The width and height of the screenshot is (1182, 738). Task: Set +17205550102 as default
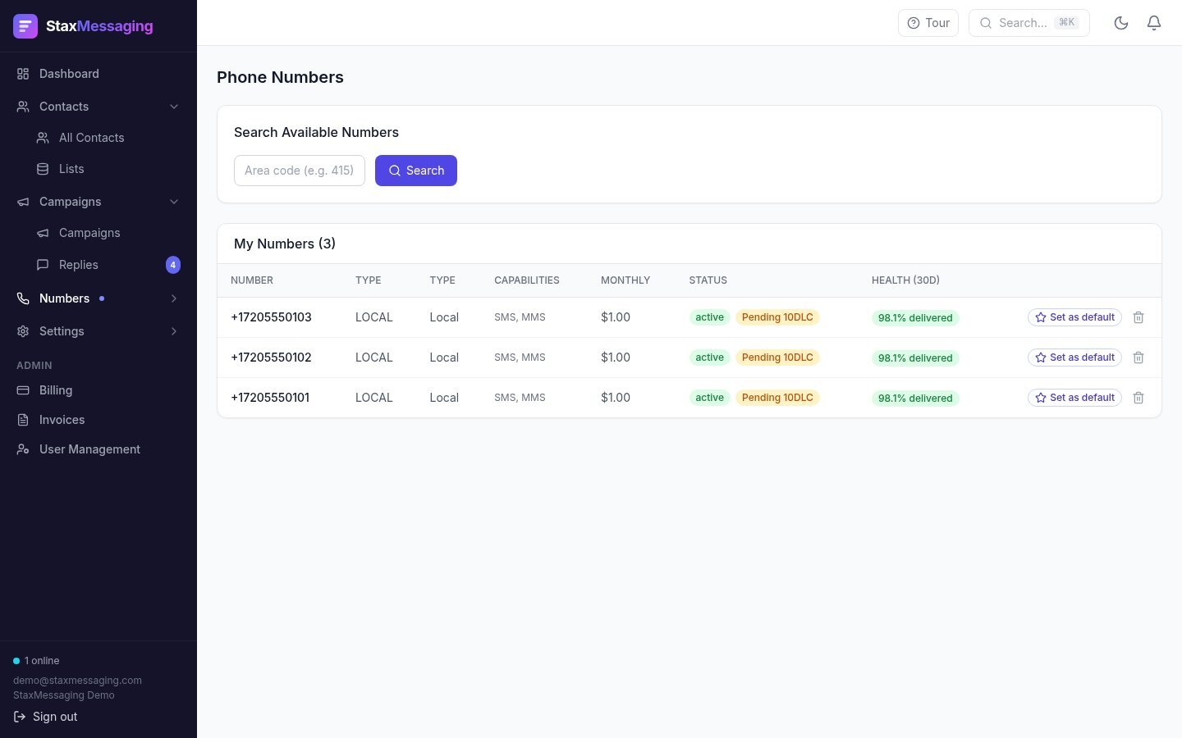tap(1074, 358)
